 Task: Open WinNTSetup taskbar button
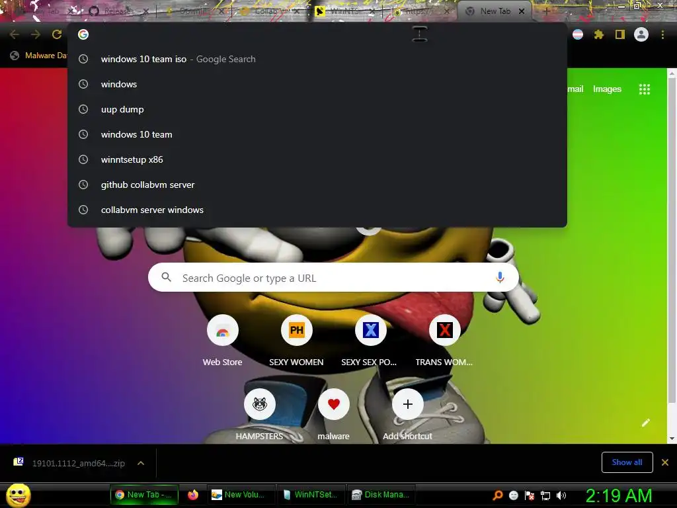click(x=311, y=495)
